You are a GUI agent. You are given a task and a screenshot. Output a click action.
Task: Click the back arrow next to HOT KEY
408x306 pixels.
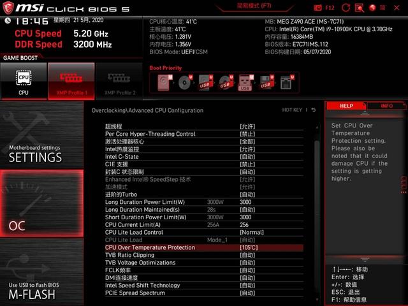click(314, 110)
